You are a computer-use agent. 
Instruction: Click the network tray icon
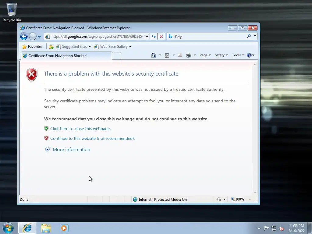coord(274,228)
